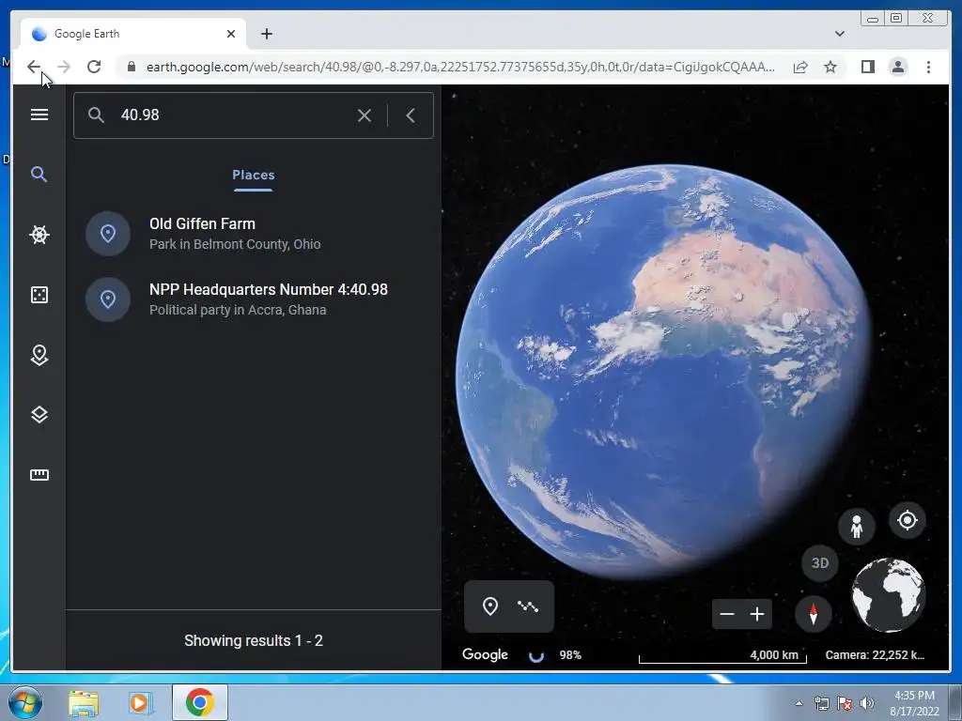Zoom out with the minus button
Image resolution: width=962 pixels, height=721 pixels.
click(727, 614)
